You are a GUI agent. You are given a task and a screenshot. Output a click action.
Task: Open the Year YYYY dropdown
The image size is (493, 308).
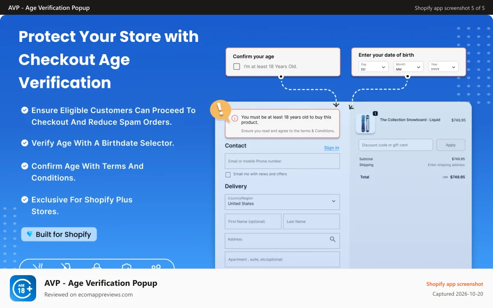coord(443,67)
